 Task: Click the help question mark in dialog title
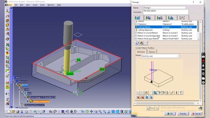point(193,2)
